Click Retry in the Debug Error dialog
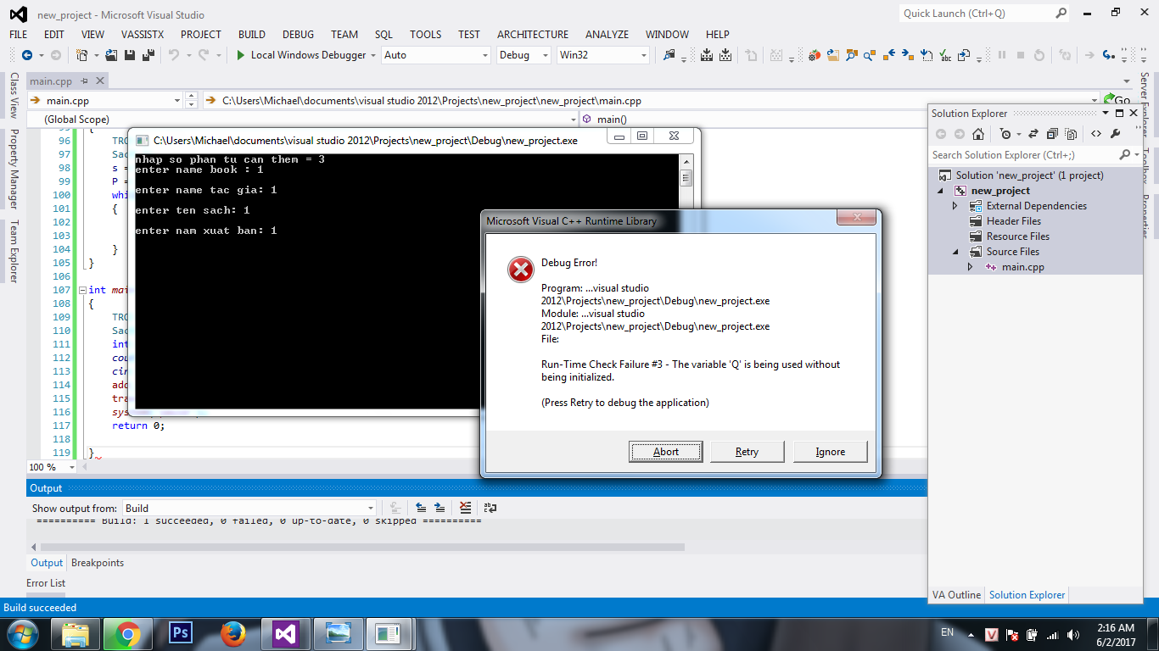The width and height of the screenshot is (1159, 651). [747, 452]
